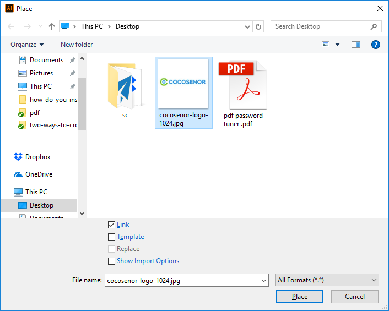Click Desktop in the address breadcrumb
Viewport: 389px width, 311px height.
[x=127, y=26]
